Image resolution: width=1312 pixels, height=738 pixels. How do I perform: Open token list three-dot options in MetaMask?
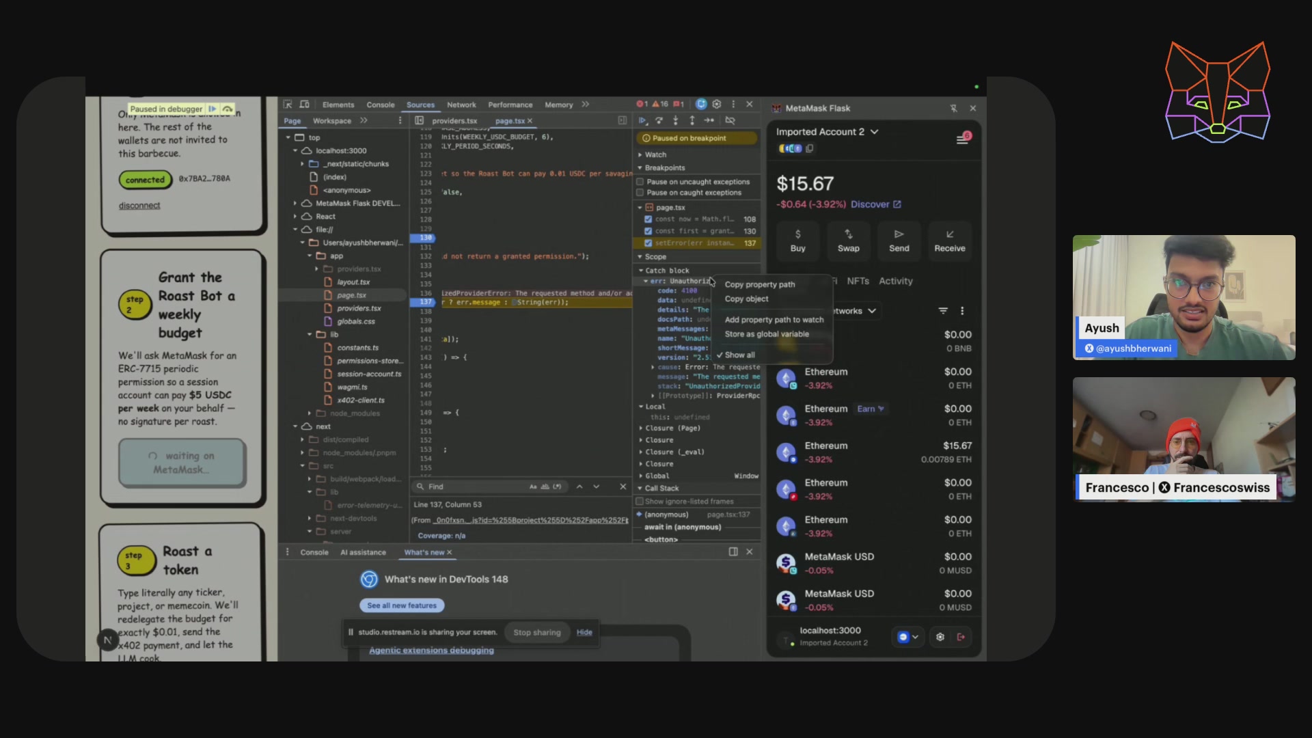point(962,311)
